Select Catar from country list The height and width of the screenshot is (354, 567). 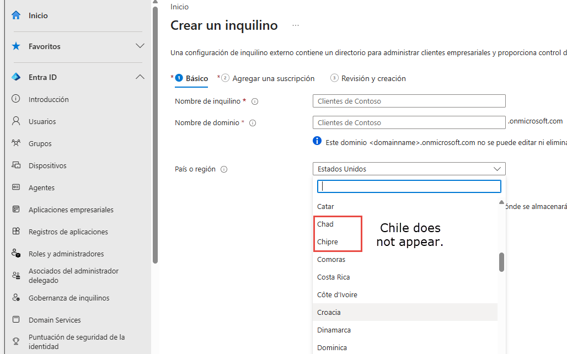point(405,206)
